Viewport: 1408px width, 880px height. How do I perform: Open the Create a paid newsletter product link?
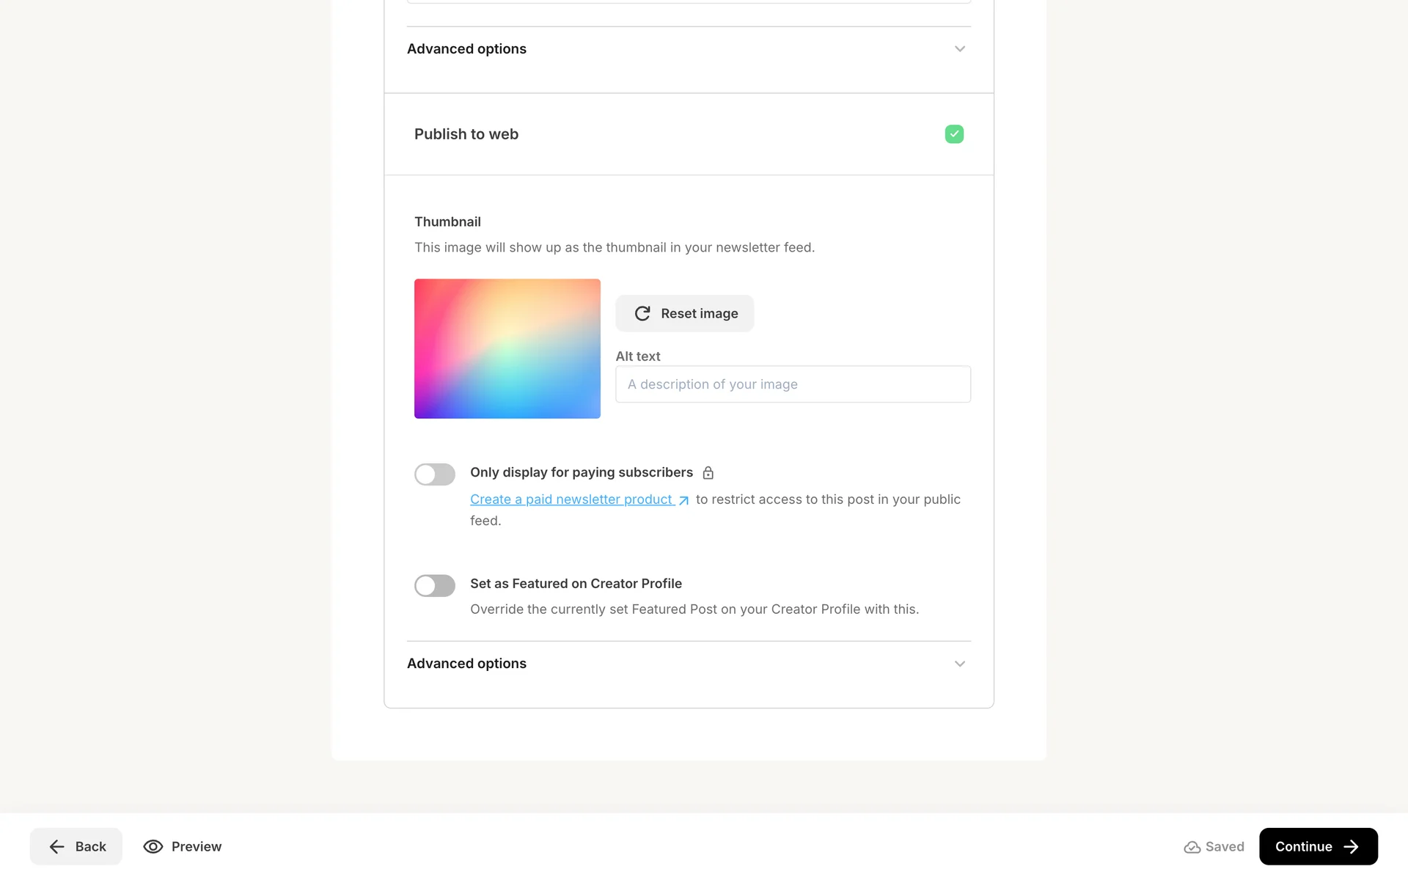click(x=571, y=499)
